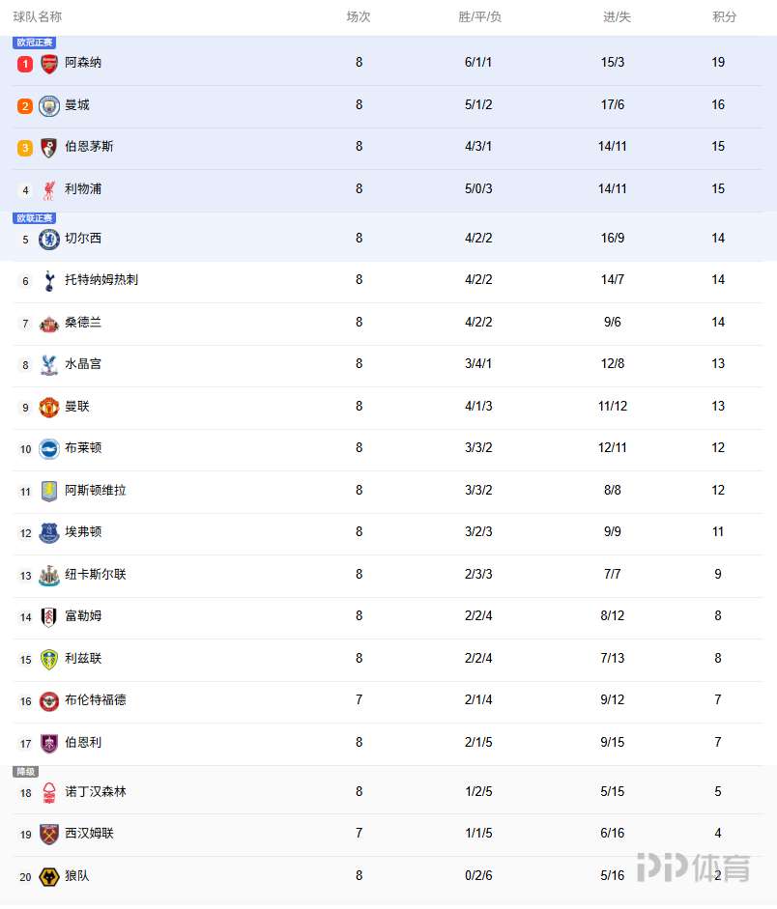Screen dimensions: 777x909
Task: Click the Manchester City crest icon
Action: pos(49,105)
